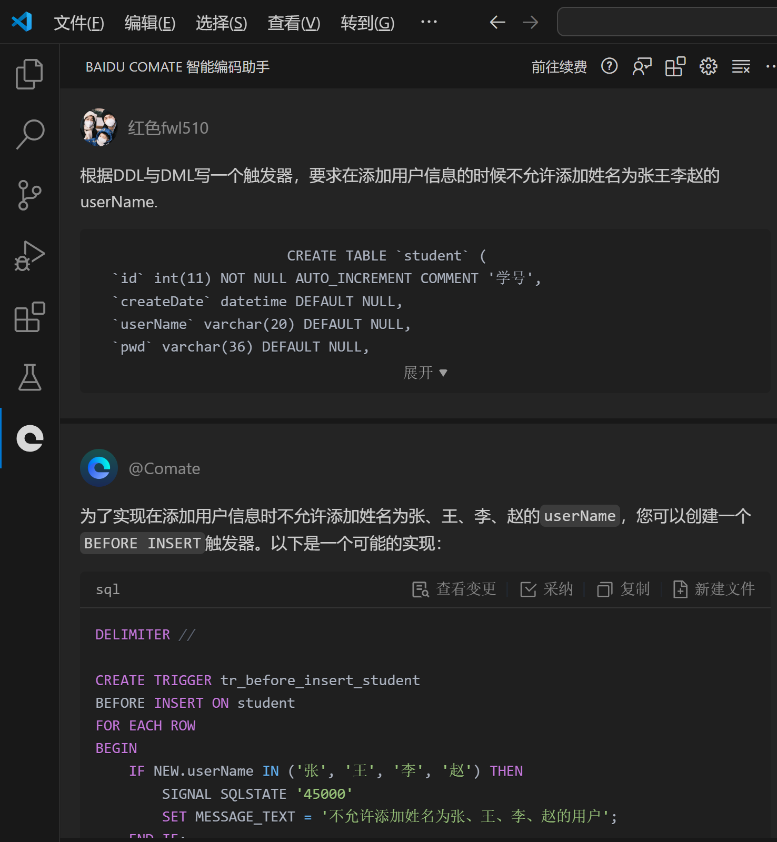Click the FOR EACH ROW line

[146, 726]
